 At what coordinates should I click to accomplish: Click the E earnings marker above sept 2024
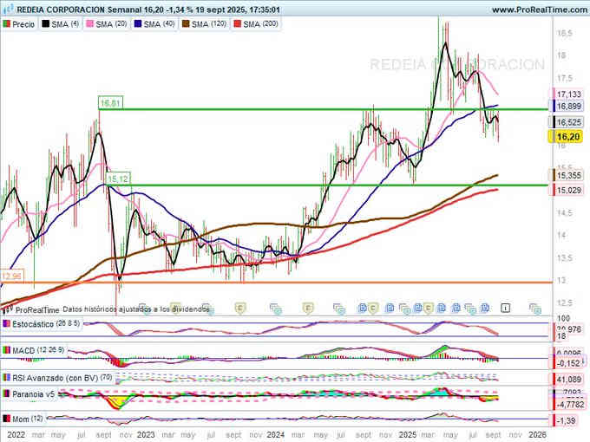tap(372, 309)
